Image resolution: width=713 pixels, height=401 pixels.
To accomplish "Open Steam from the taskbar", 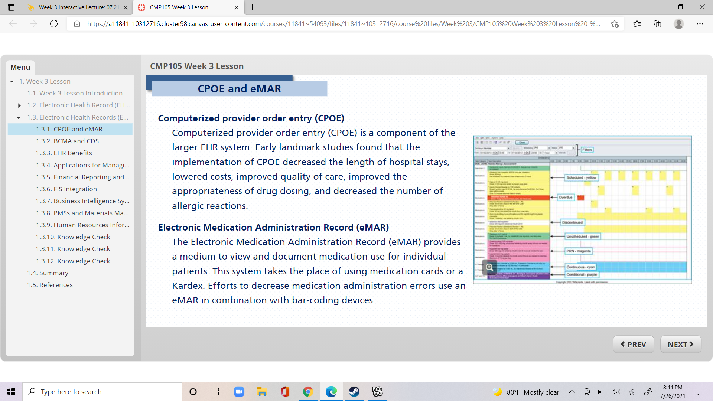I will (x=354, y=392).
